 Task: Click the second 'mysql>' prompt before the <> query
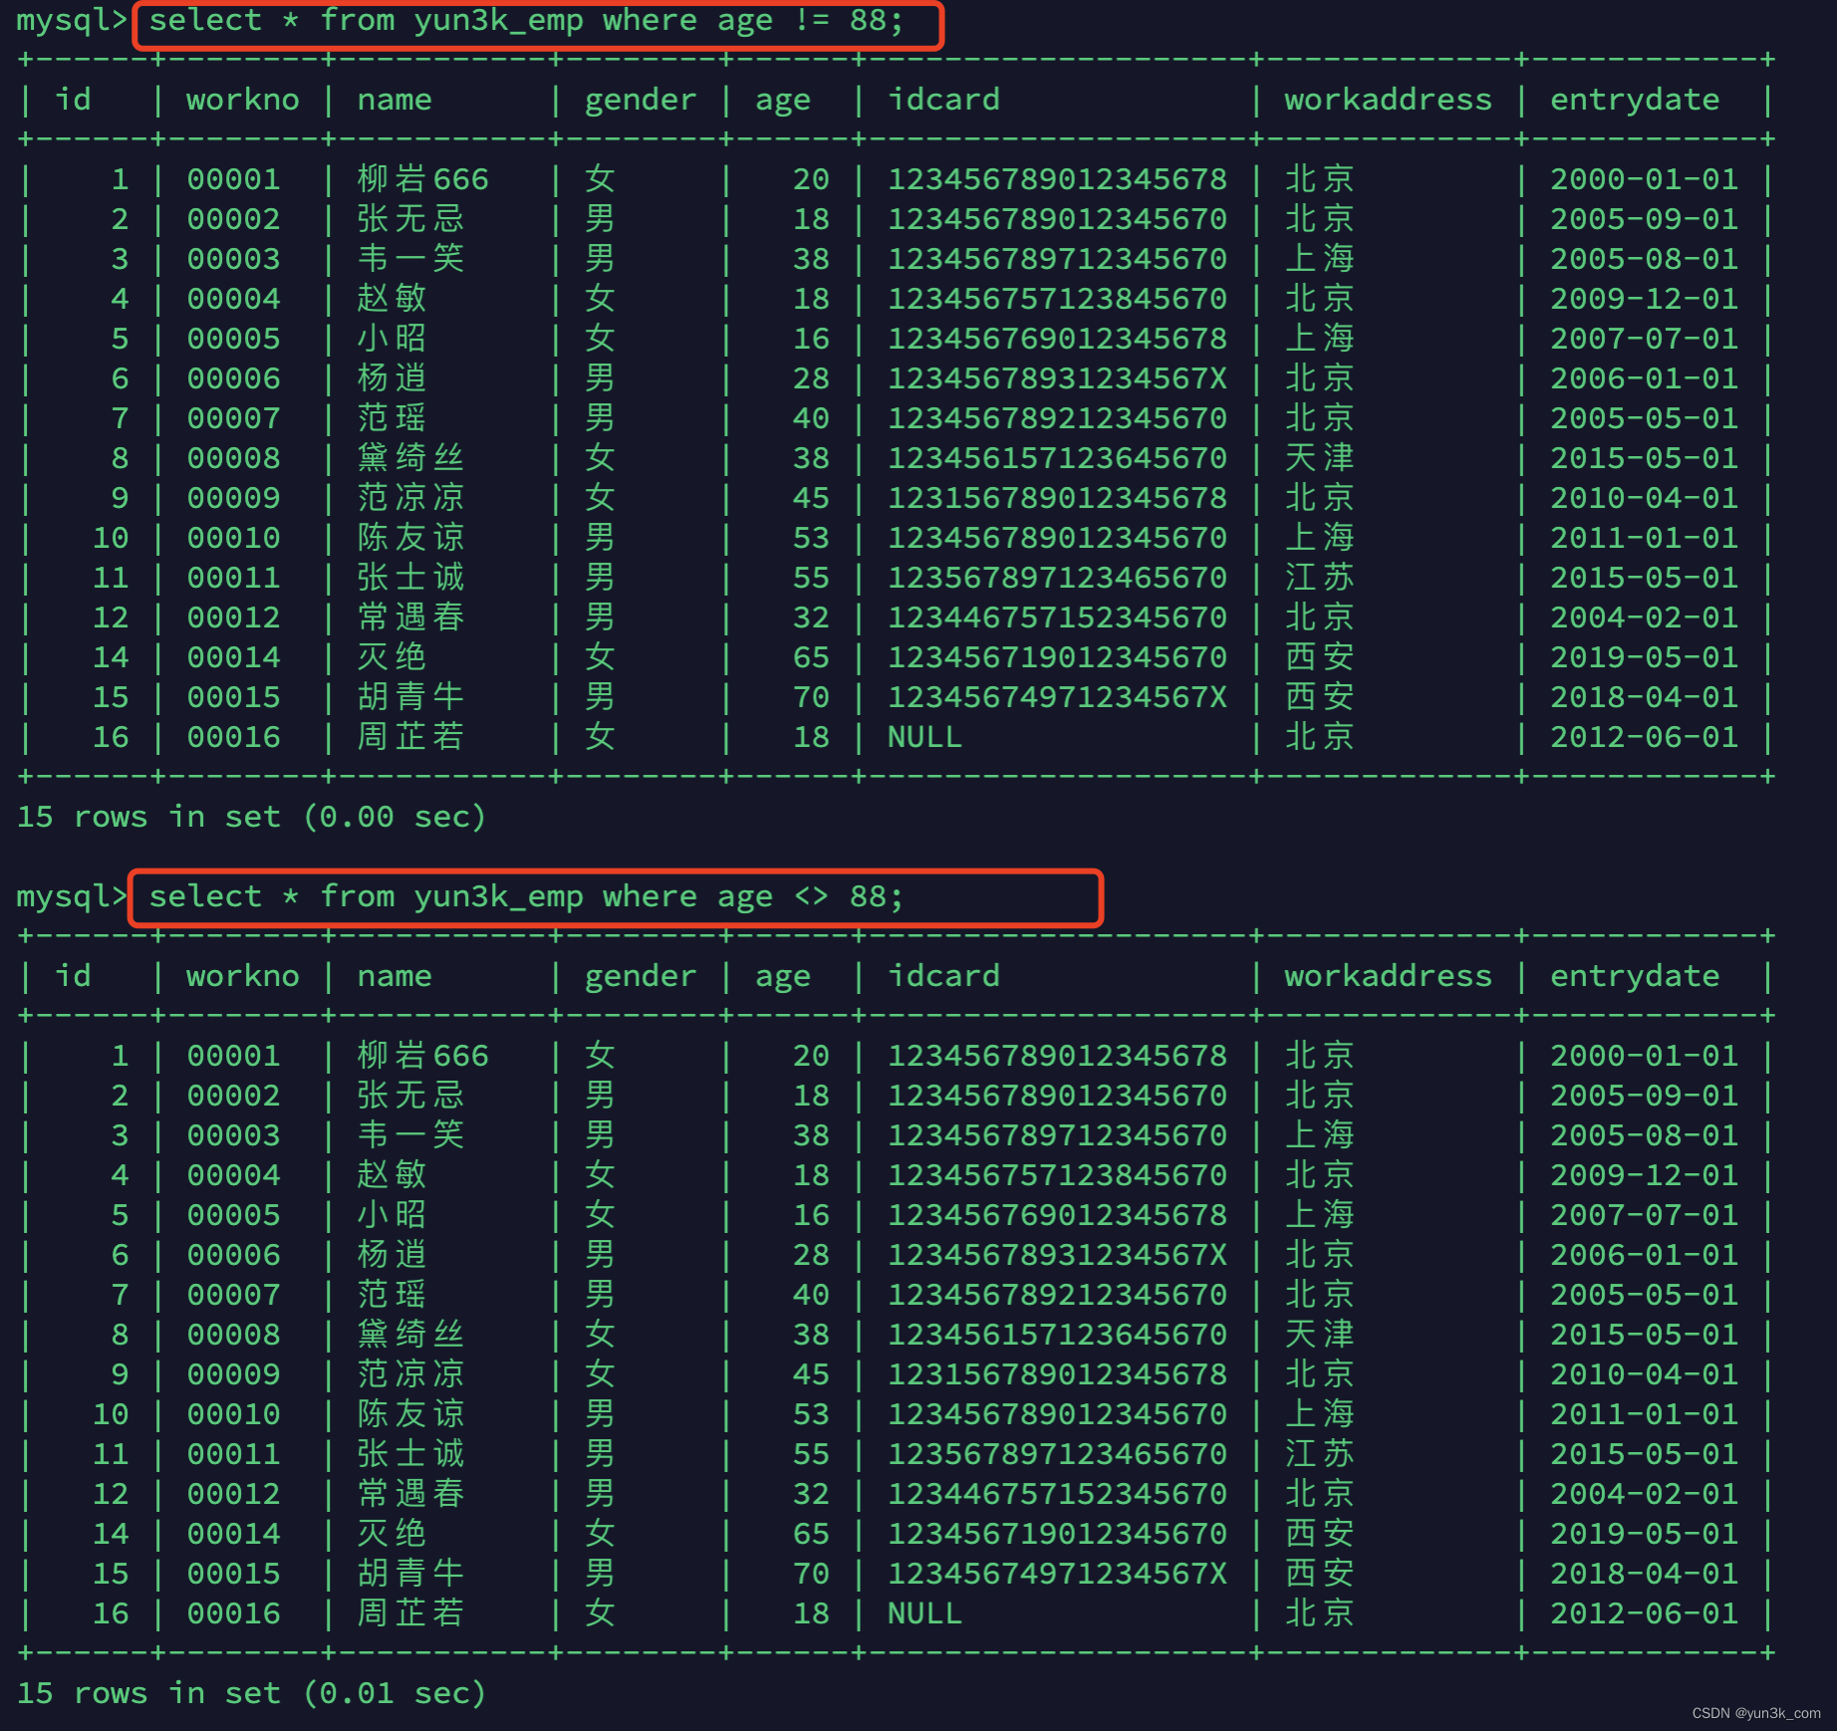(73, 897)
